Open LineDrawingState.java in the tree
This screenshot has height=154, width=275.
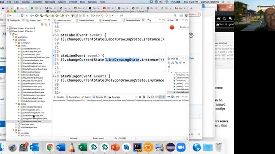tap(33, 115)
